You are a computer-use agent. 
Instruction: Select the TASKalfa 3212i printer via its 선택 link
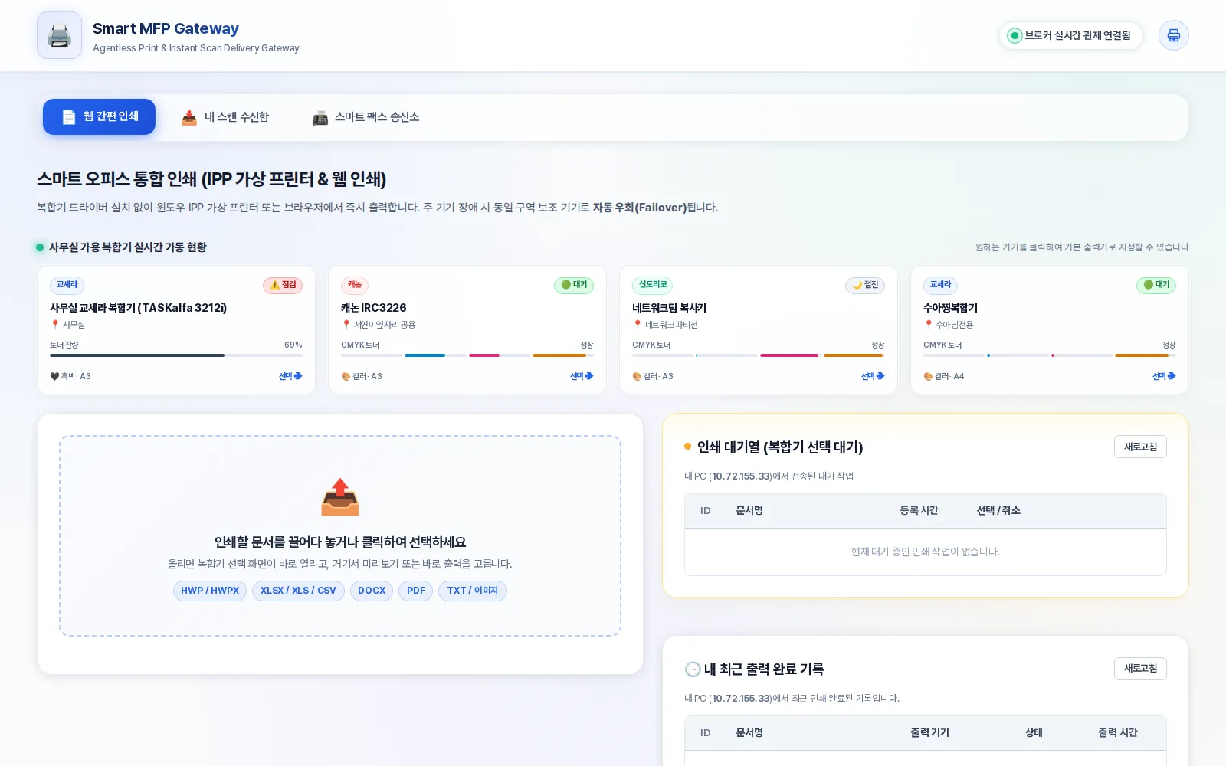click(x=290, y=376)
